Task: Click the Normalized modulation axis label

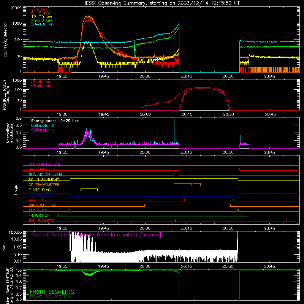Action: coord(9,133)
